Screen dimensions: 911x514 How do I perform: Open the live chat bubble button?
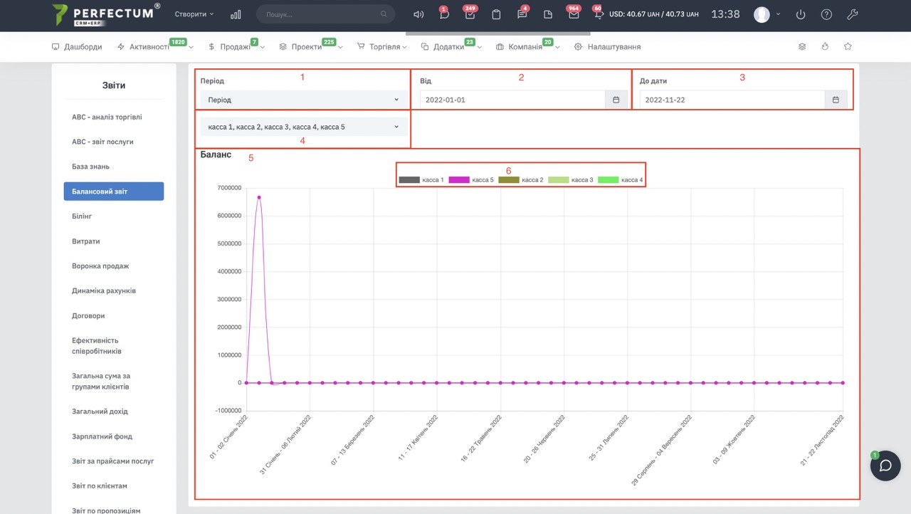click(x=885, y=466)
